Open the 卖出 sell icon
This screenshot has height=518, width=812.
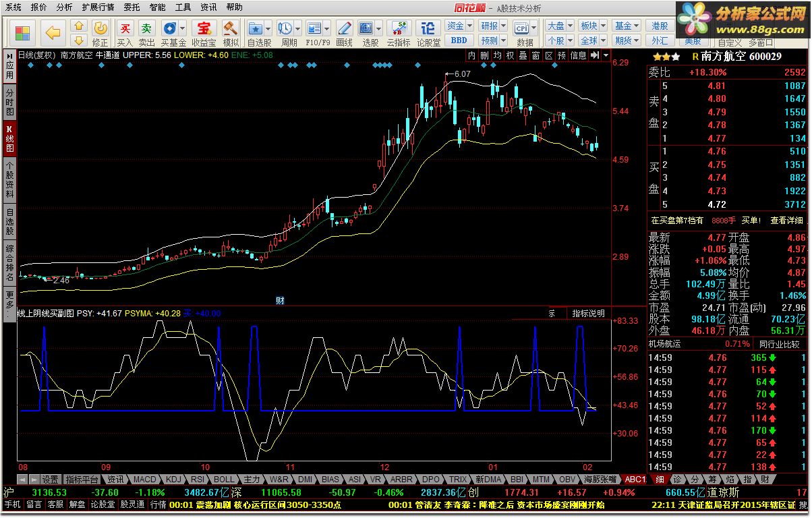click(146, 28)
